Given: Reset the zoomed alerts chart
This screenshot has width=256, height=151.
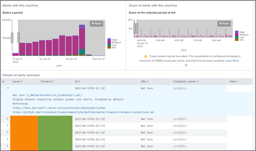Looking at the screenshot, I should [x=224, y=23].
